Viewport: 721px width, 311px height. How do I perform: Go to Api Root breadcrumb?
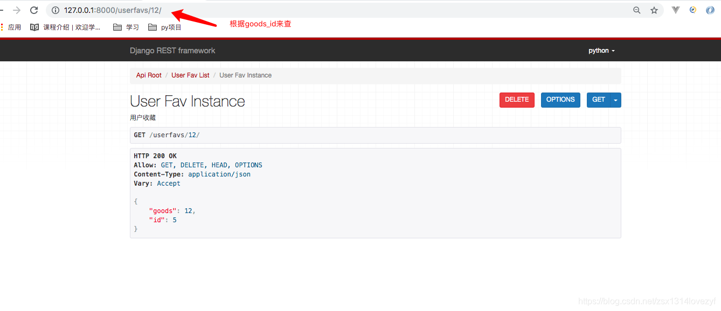(x=149, y=75)
